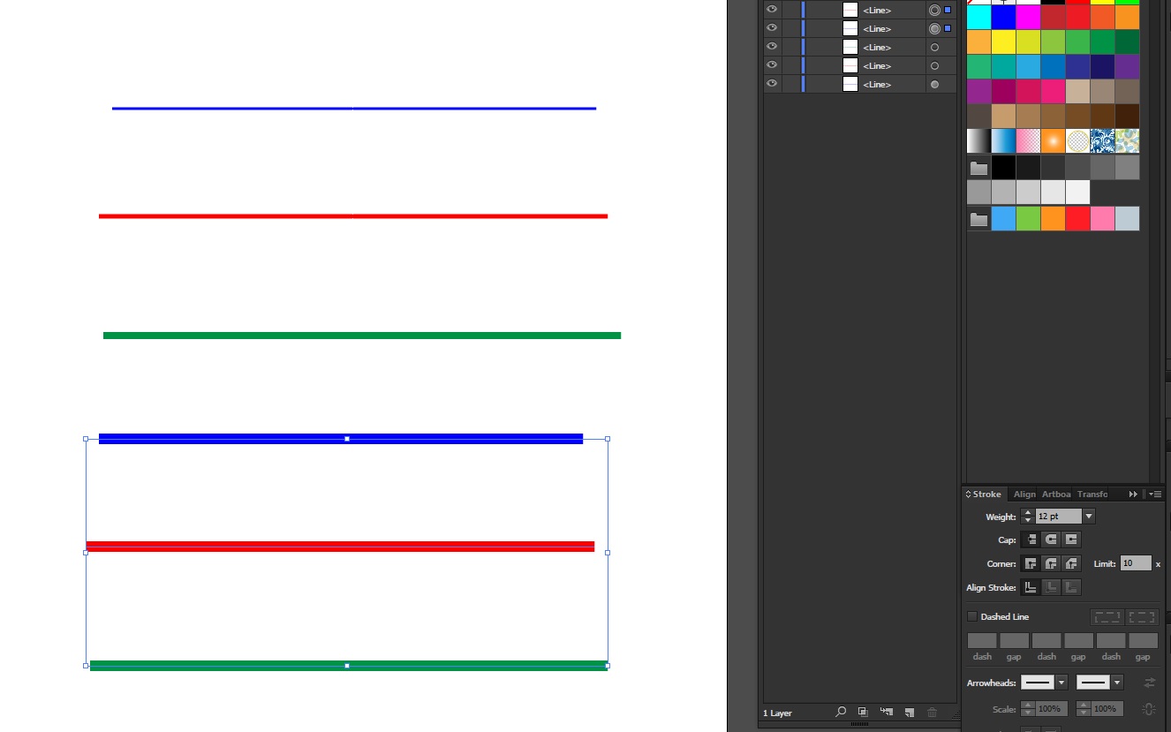Click the align dashes to corners icon
Image resolution: width=1171 pixels, height=732 pixels.
(1143, 617)
